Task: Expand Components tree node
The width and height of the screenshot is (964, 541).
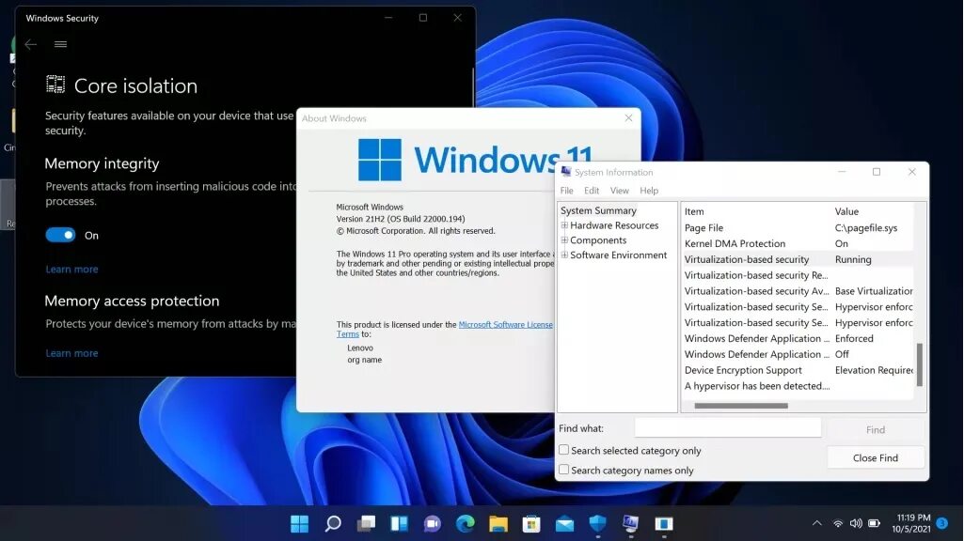Action: pyautogui.click(x=564, y=240)
